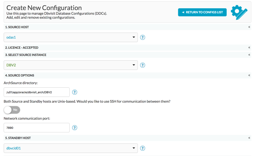Click help icon next to dbvcld01 standby host
This screenshot has width=254, height=156.
(x=143, y=148)
